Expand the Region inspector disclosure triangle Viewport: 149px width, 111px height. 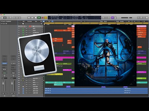[1, 21]
